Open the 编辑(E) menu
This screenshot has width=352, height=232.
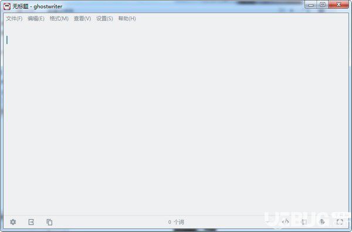[36, 18]
